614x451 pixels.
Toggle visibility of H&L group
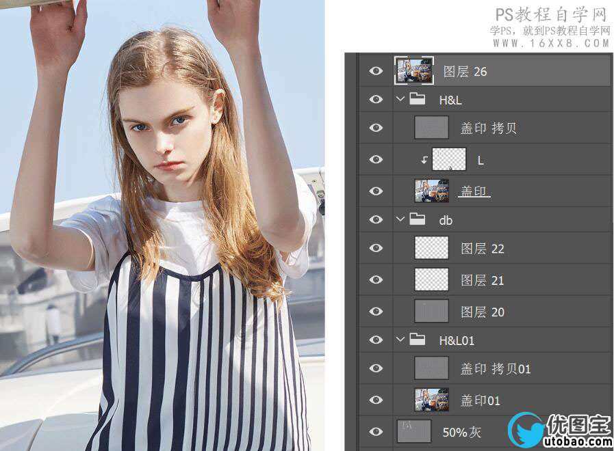coord(376,99)
